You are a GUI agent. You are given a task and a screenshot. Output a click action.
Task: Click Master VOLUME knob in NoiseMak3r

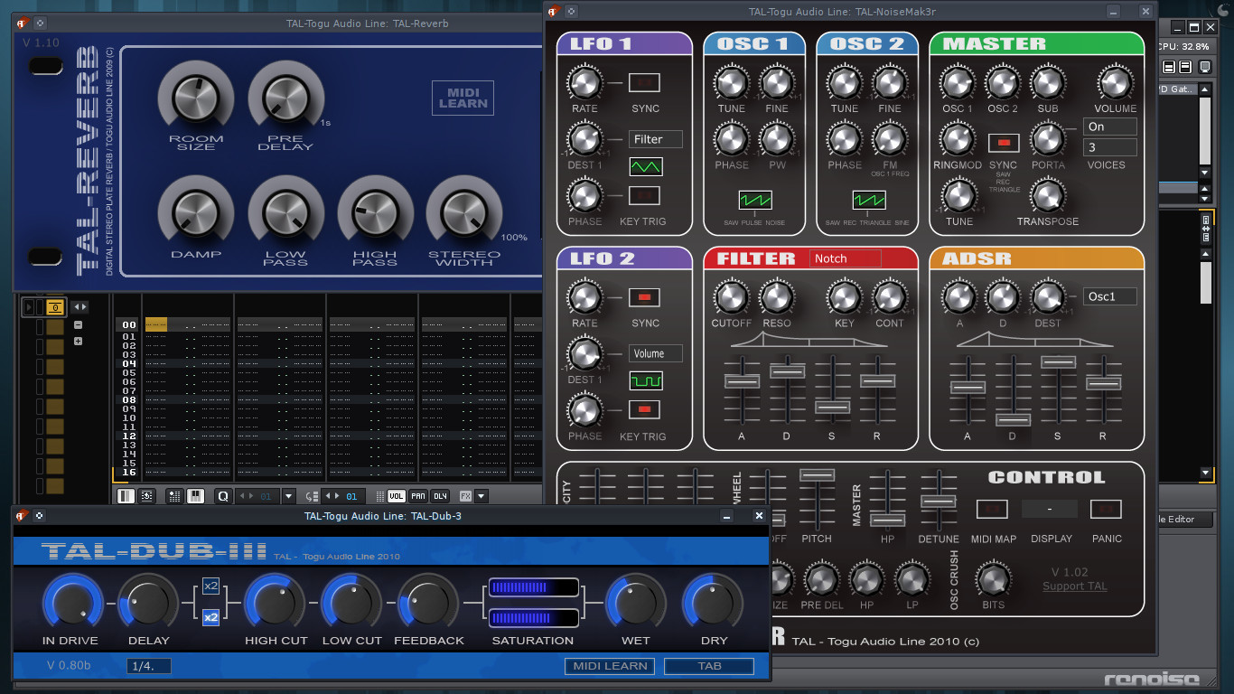click(1115, 83)
